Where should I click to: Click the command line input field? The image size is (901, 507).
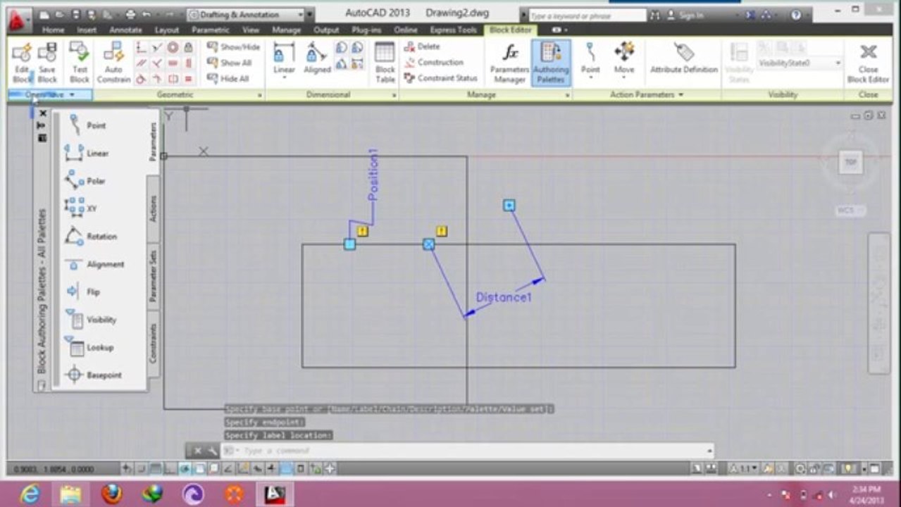click(468, 451)
